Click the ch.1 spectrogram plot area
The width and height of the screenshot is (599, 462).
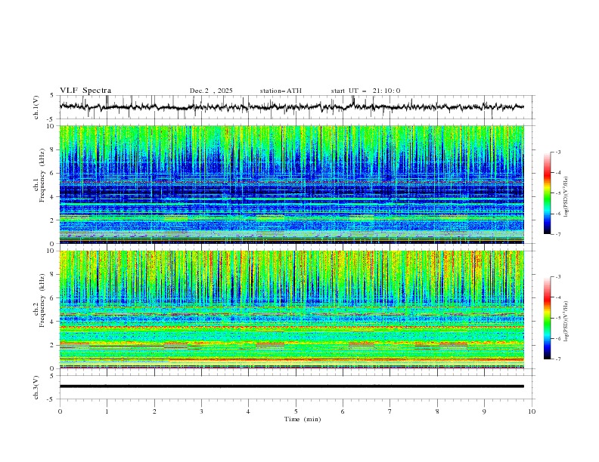pyautogui.click(x=292, y=184)
